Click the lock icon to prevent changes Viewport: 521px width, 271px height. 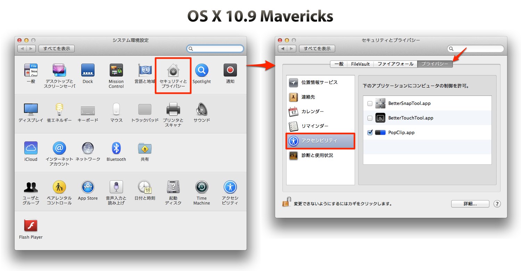[287, 202]
